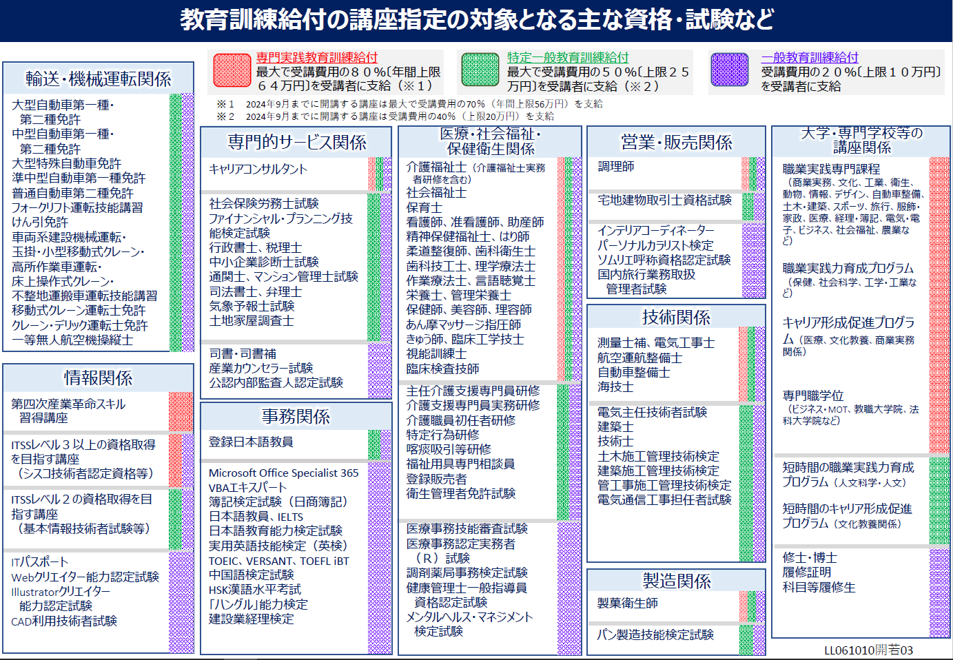Image resolution: width=953 pixels, height=660 pixels.
Task: Select the 調理師 entry
Action: tap(616, 167)
